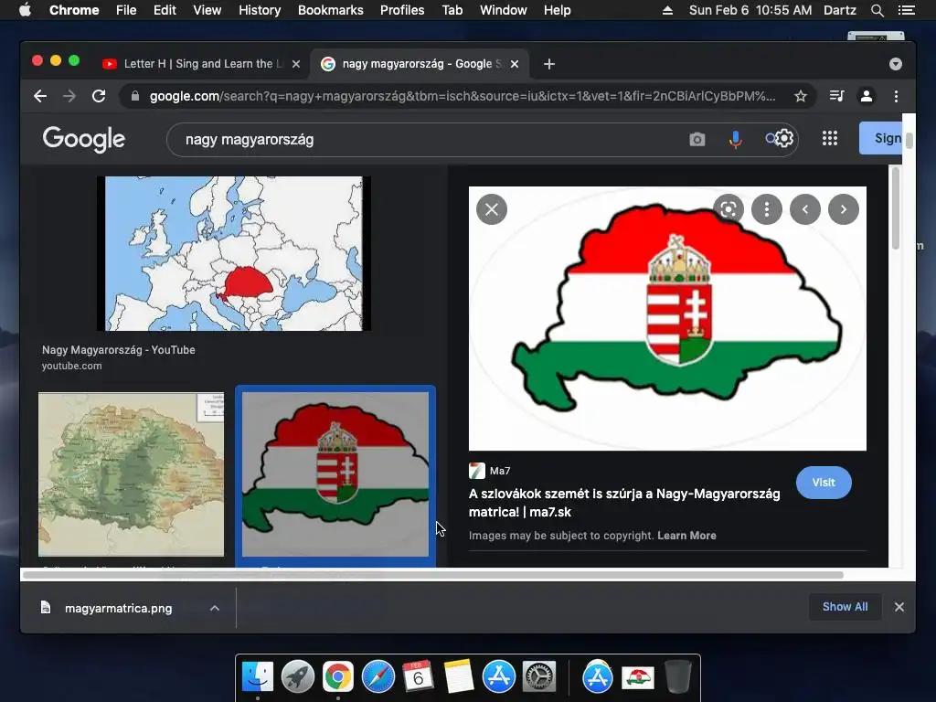Open System Preferences from the Dock
Viewport: 936px width, 702px height.
(539, 676)
